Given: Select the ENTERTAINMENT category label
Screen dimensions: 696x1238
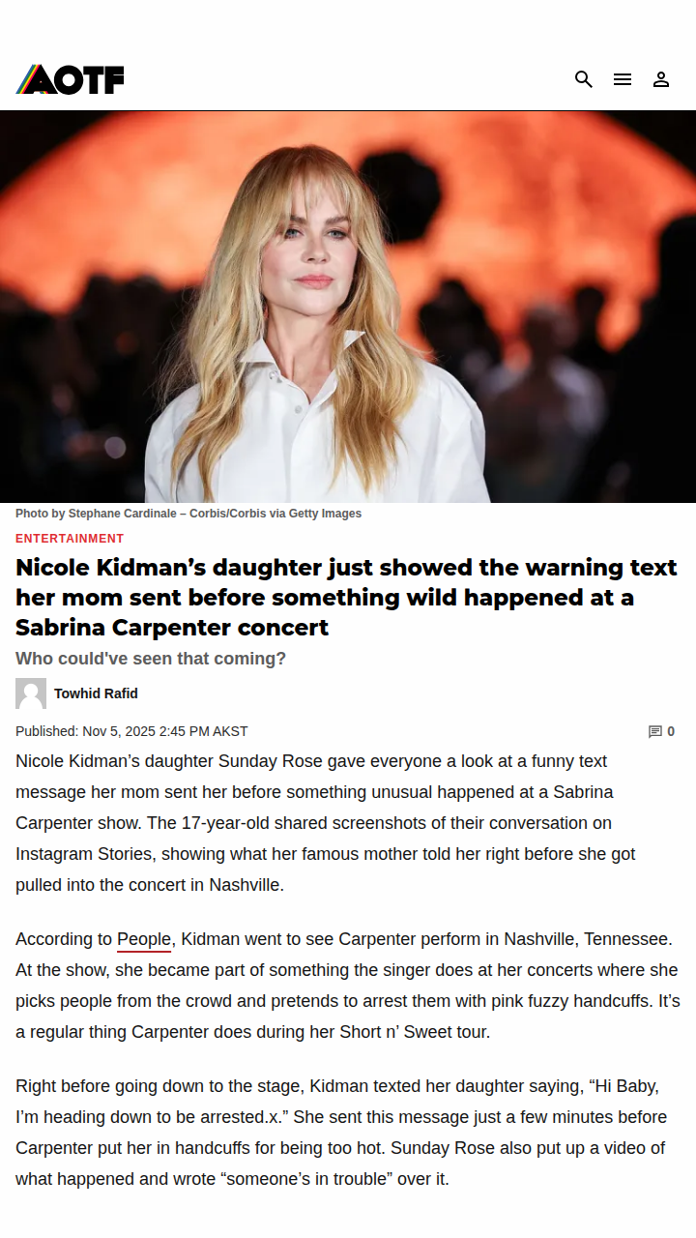Looking at the screenshot, I should (70, 539).
